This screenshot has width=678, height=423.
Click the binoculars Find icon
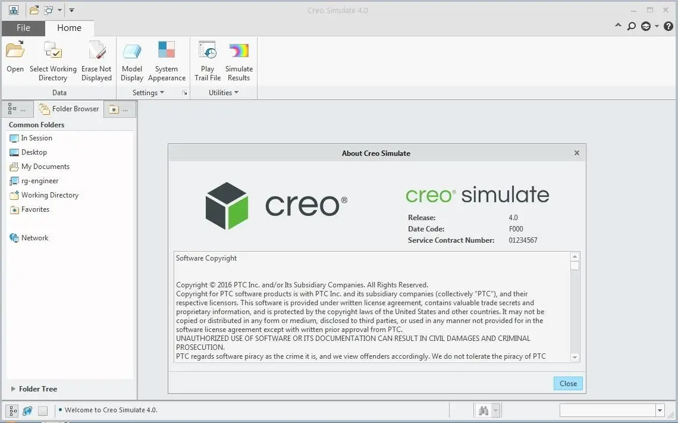point(484,410)
